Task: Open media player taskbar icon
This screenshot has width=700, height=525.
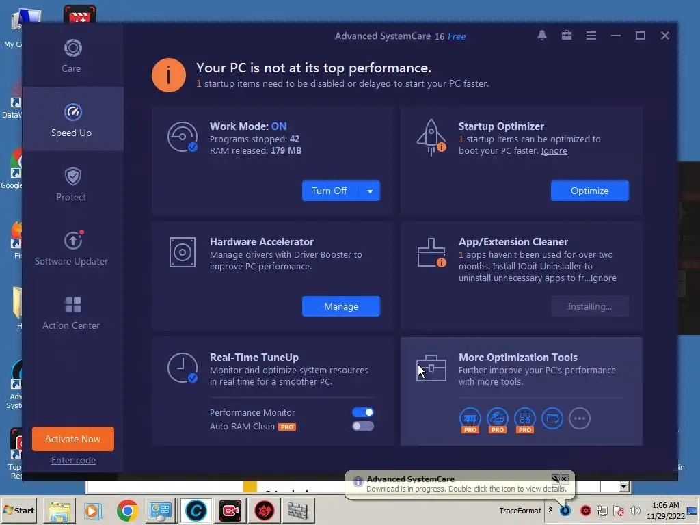Action: click(x=93, y=511)
